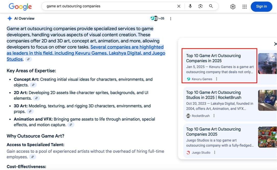Click the Juego Studio favicon

[188, 152]
